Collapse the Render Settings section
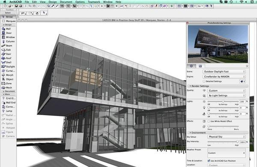The image size is (257, 167). point(191,86)
